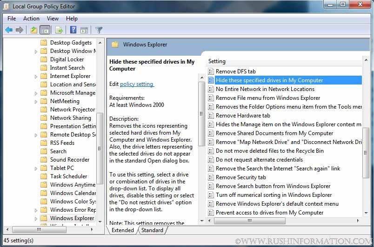The width and height of the screenshot is (374, 247).
Task: Click the Setting column header
Action: (x=217, y=61)
